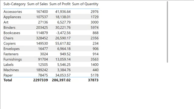
Task: Click Paper sales value 78475
Action: (43, 75)
